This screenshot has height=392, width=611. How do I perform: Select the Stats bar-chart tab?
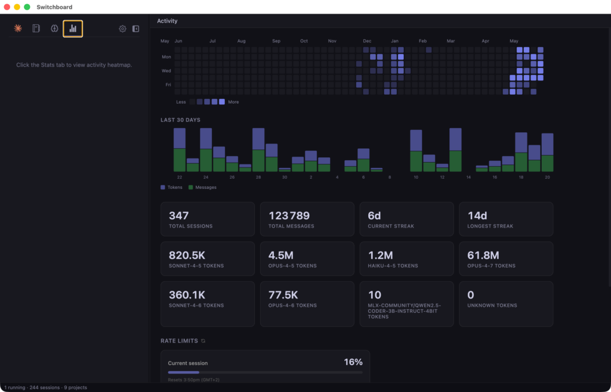tap(73, 29)
